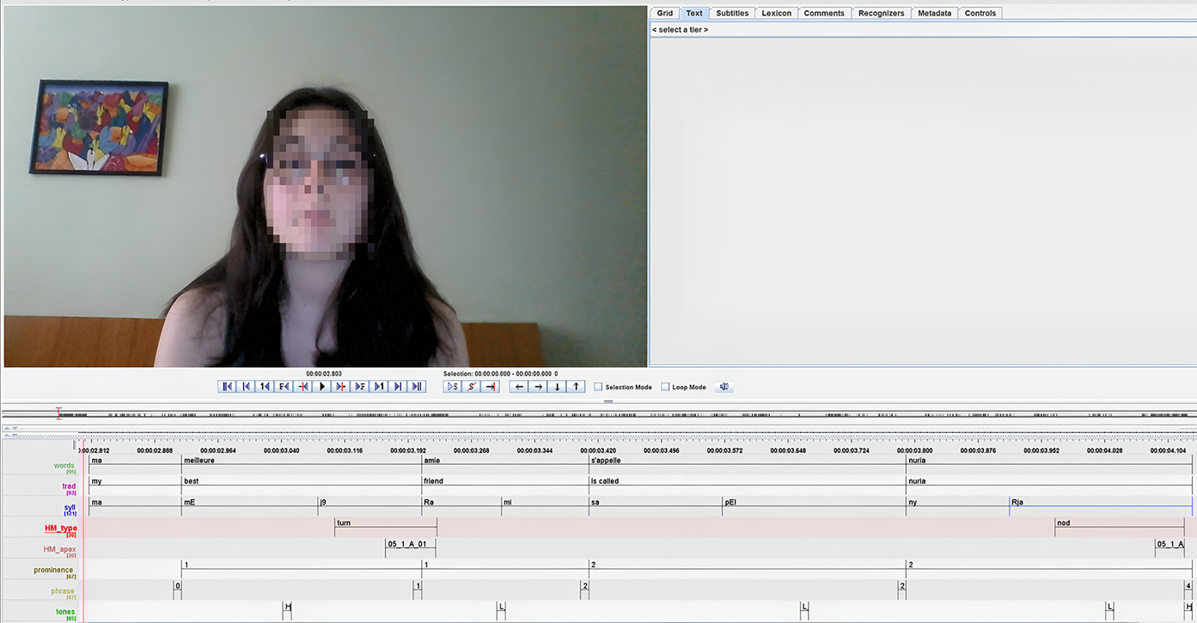Move to the tier below with down arrow
1197x623 pixels.
tap(558, 387)
